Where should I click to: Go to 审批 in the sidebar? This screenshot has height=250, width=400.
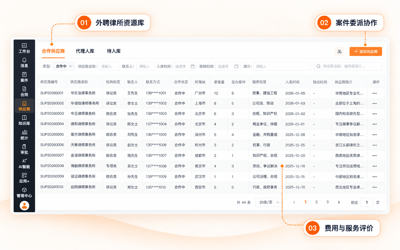point(24,149)
